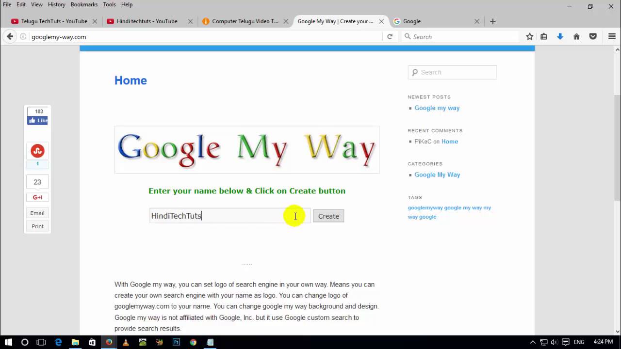This screenshot has height=349, width=621.
Task: Click the G+1 share button
Action: click(37, 197)
